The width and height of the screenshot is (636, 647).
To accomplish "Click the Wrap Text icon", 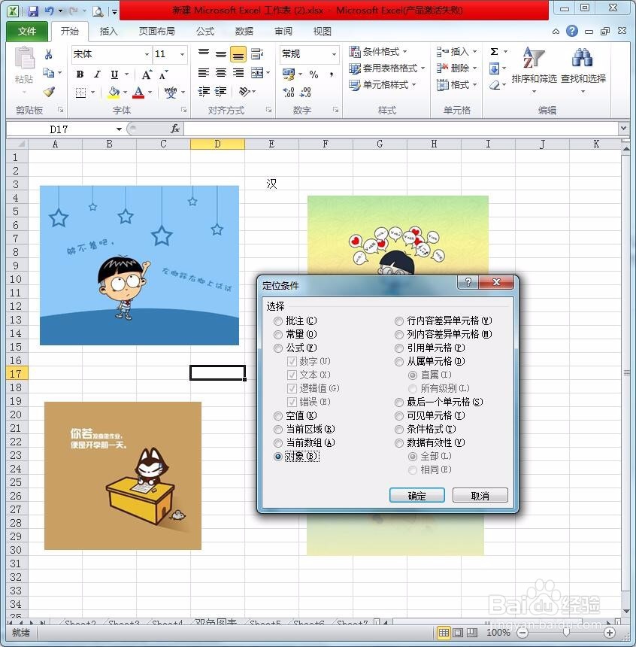I will 256,53.
